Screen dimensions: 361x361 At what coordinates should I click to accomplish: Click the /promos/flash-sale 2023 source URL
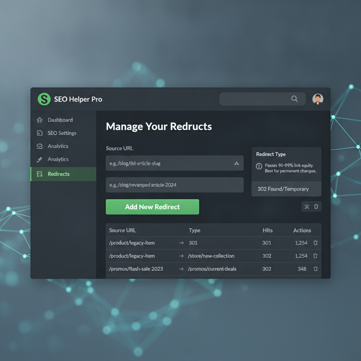pos(136,269)
